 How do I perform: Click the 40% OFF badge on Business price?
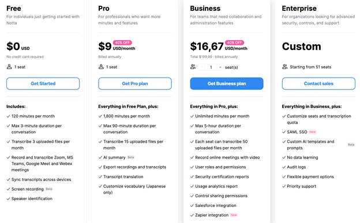(x=234, y=43)
